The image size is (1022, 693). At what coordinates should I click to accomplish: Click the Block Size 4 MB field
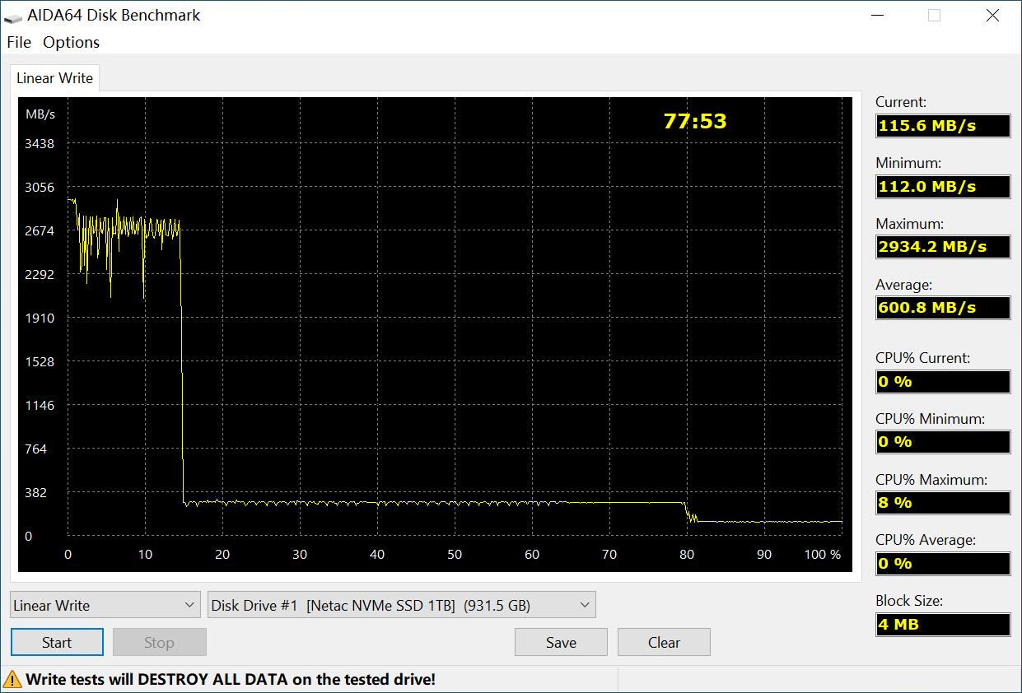point(943,624)
